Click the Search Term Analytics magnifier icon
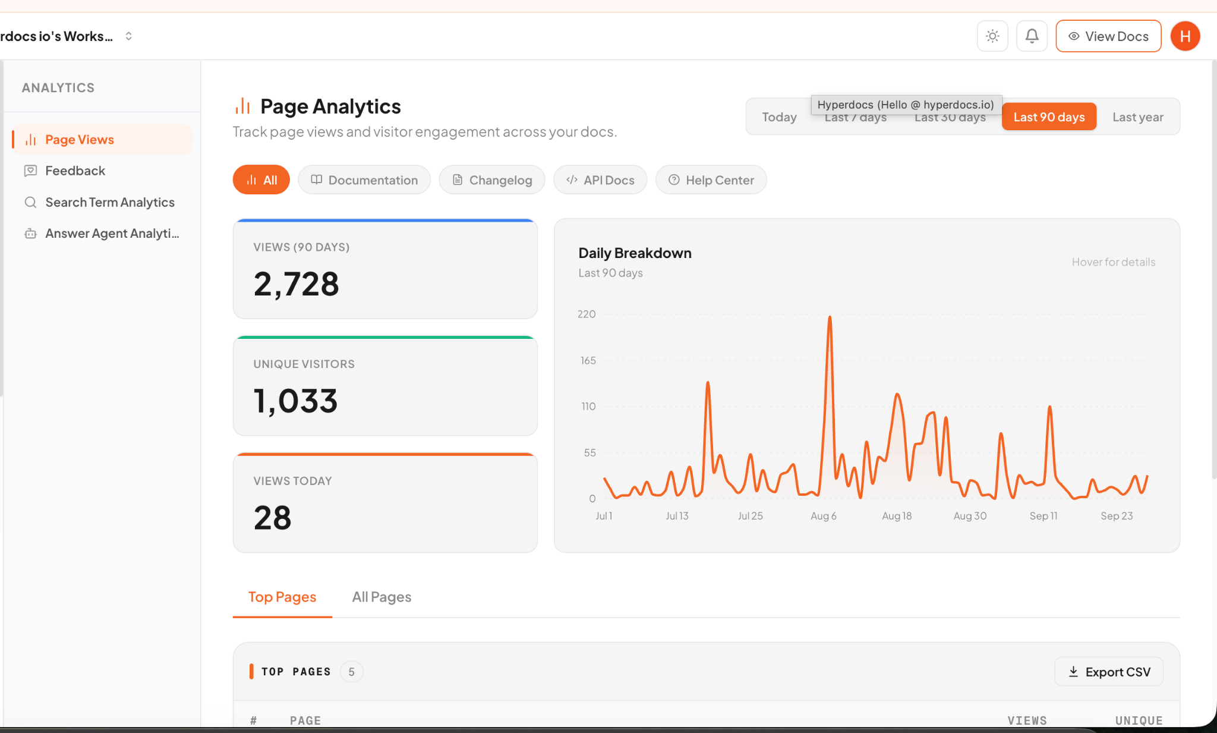Viewport: 1217px width, 733px height. coord(30,203)
